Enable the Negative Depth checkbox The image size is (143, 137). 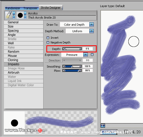point(48,42)
